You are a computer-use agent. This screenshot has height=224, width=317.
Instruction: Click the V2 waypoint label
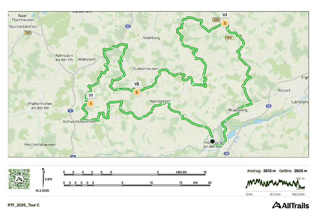pyautogui.click(x=137, y=84)
